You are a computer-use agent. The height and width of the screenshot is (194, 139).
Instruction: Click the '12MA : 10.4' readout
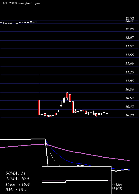(18, 179)
